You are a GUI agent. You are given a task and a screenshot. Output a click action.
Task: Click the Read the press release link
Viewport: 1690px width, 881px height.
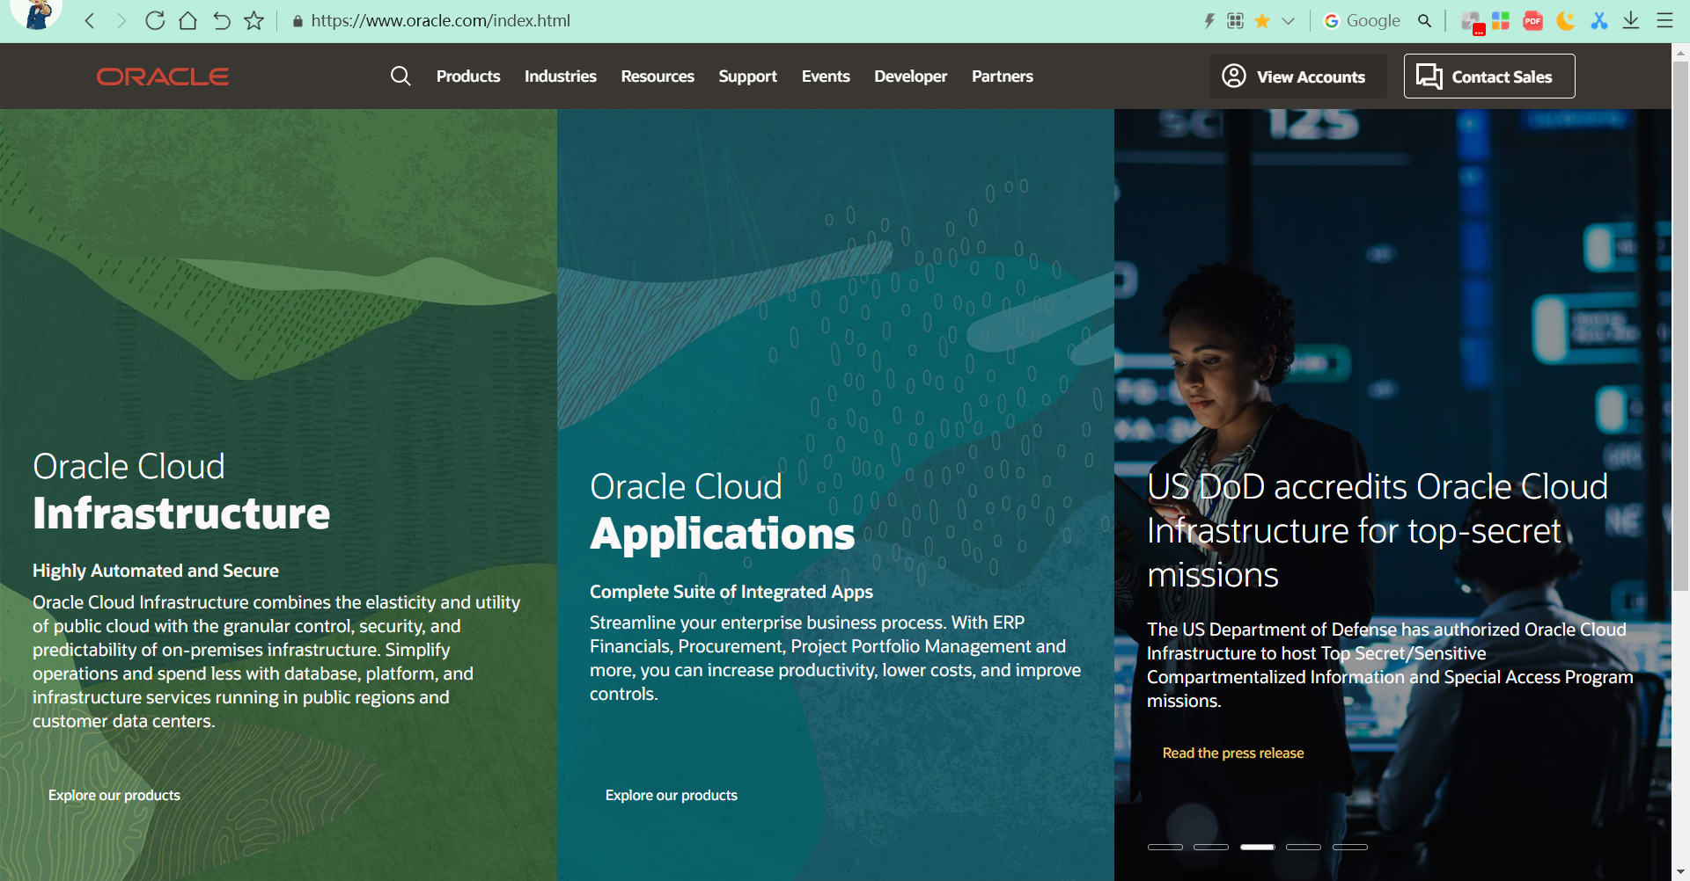1233,753
